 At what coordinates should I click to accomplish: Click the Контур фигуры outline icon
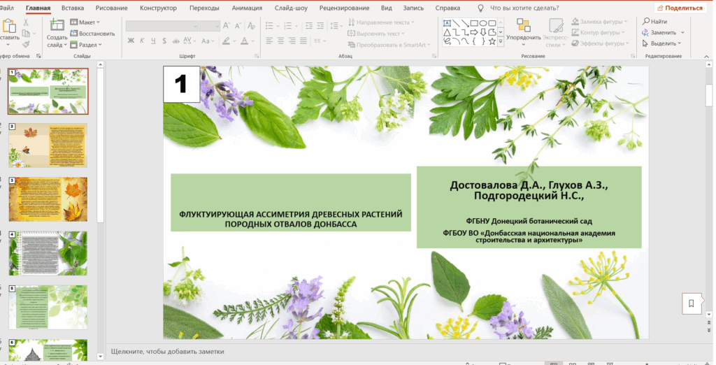(575, 32)
